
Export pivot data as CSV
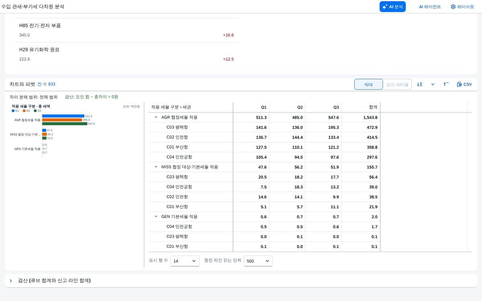tap(464, 84)
